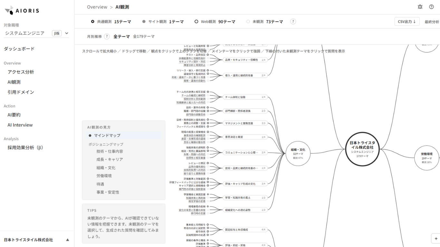Viewport: 440px width, 247px height.
Task: Select the サイト観測 1テーマ filter
Action: click(x=163, y=22)
